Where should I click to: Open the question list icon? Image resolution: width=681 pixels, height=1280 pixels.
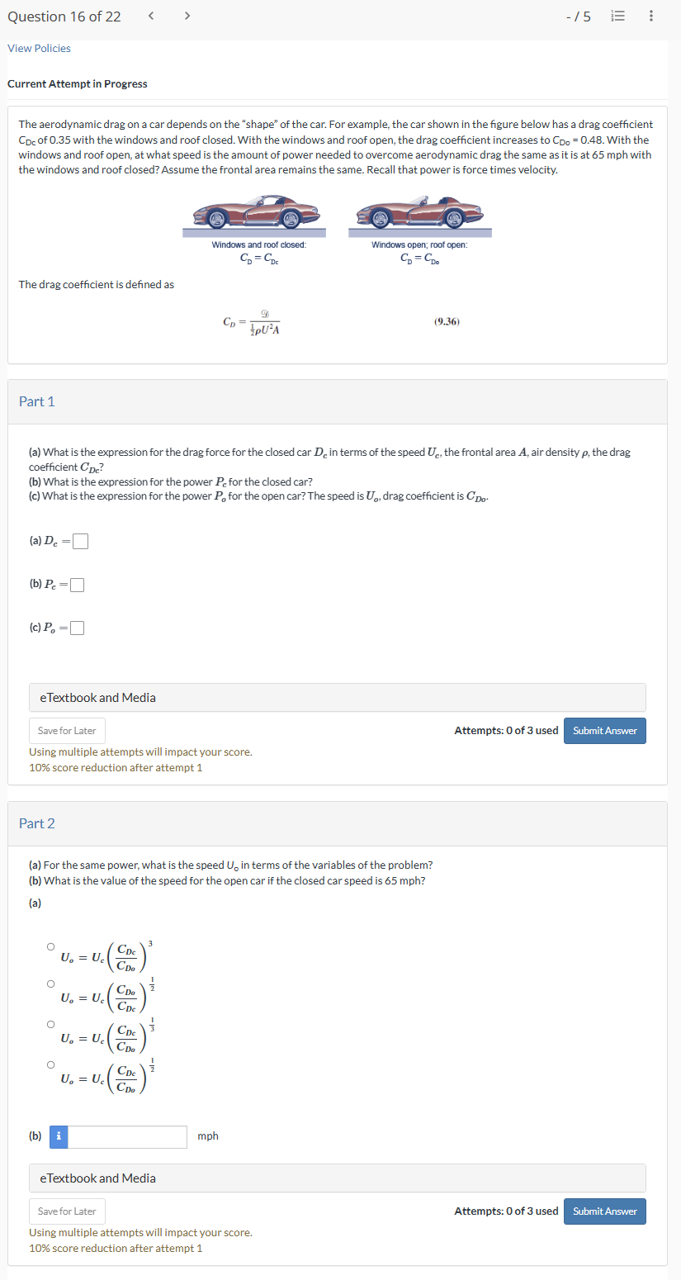[615, 16]
